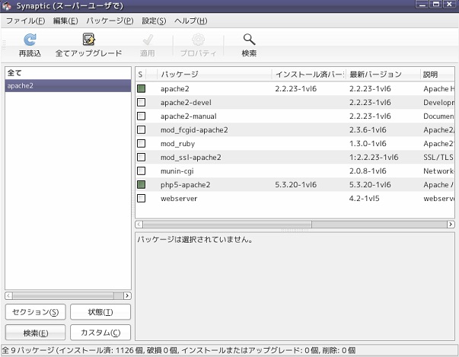The height and width of the screenshot is (357, 459).
Task: Select the munin-cgi package row
Action: [295, 171]
